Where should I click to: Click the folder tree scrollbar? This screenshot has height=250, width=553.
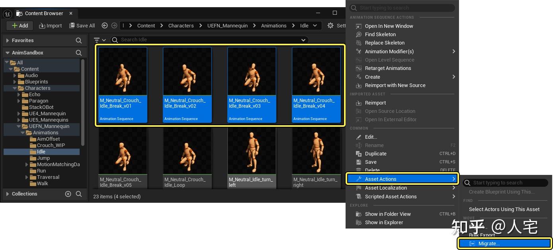click(83, 102)
